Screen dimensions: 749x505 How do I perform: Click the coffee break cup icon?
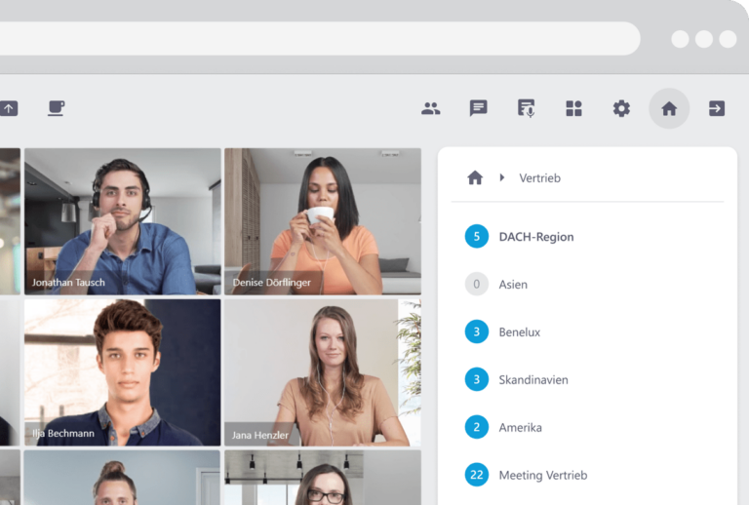pyautogui.click(x=57, y=108)
